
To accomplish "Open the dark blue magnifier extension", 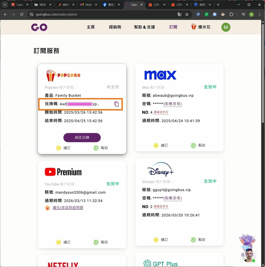I will [x=198, y=15].
